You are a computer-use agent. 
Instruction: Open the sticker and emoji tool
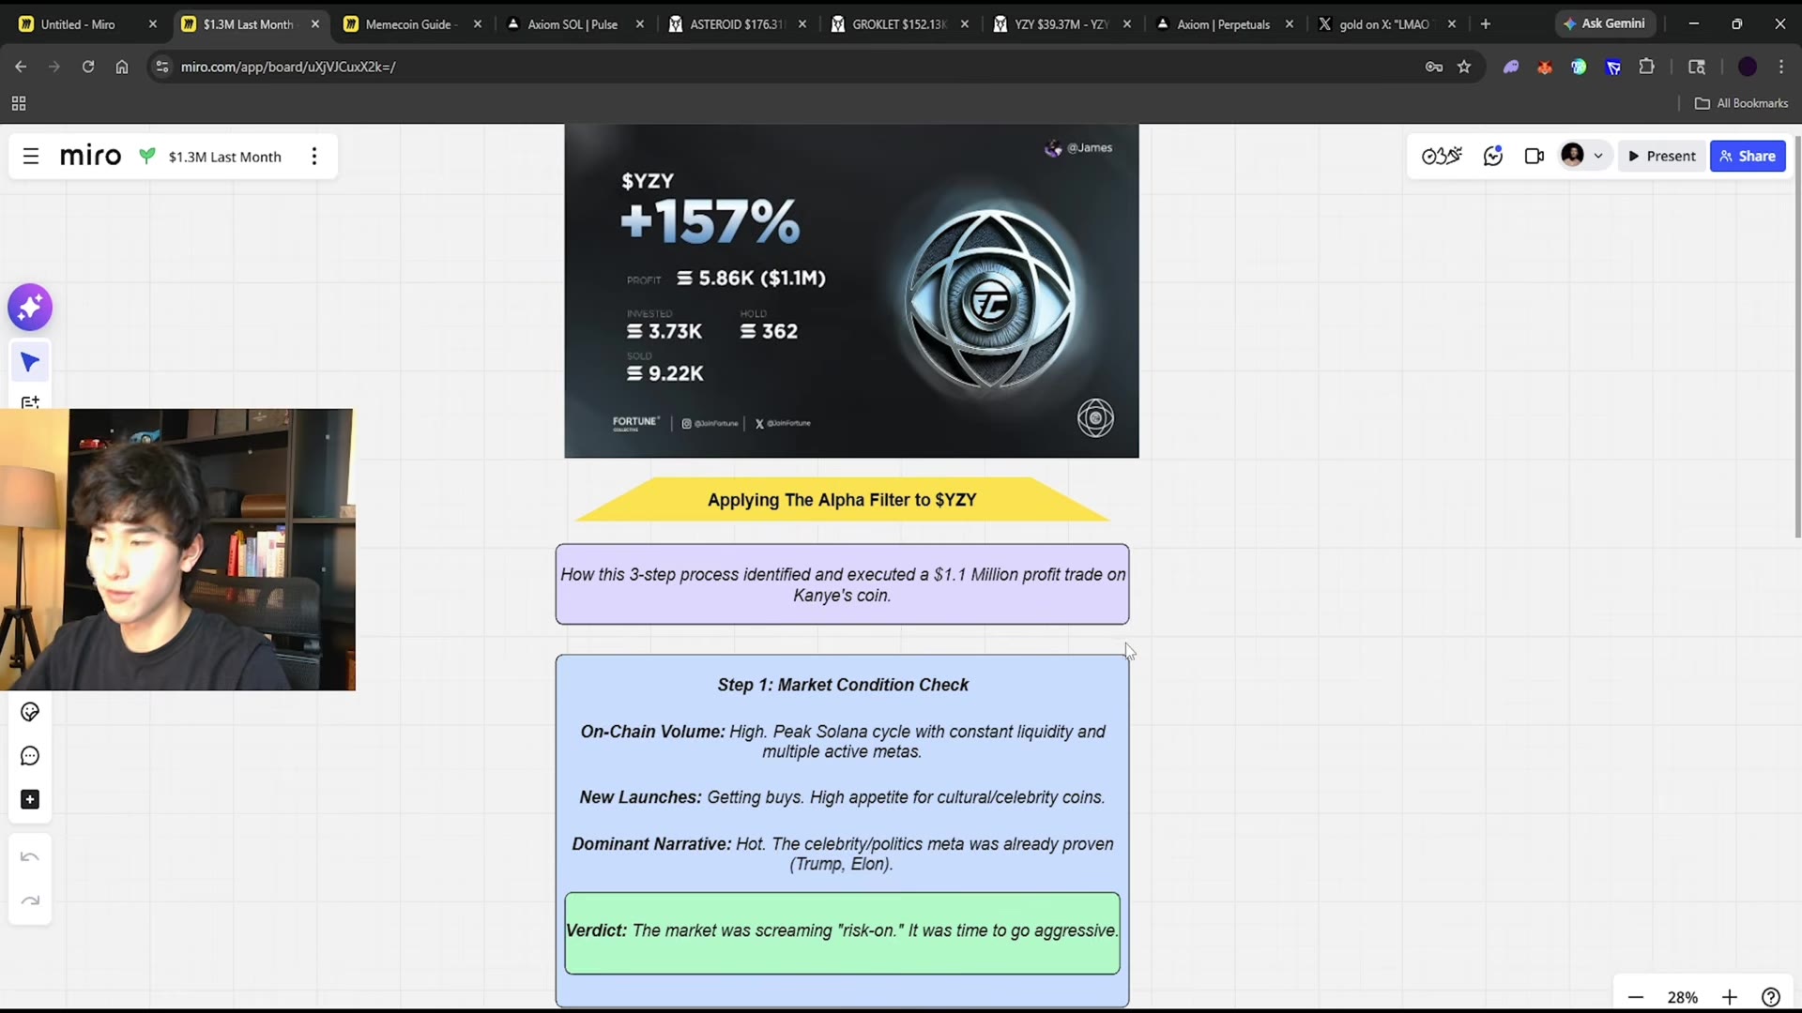coord(30,712)
